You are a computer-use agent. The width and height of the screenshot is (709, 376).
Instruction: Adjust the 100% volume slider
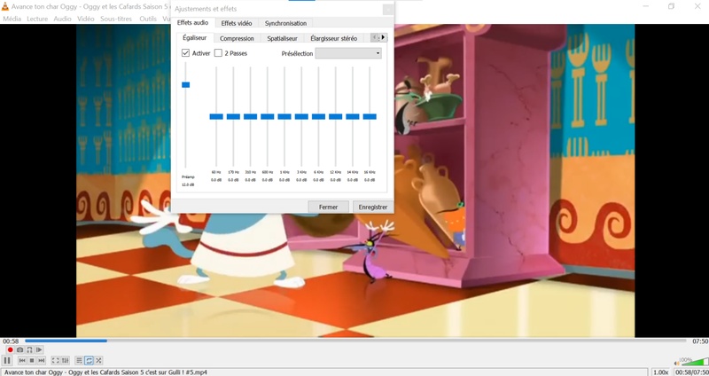(x=695, y=361)
